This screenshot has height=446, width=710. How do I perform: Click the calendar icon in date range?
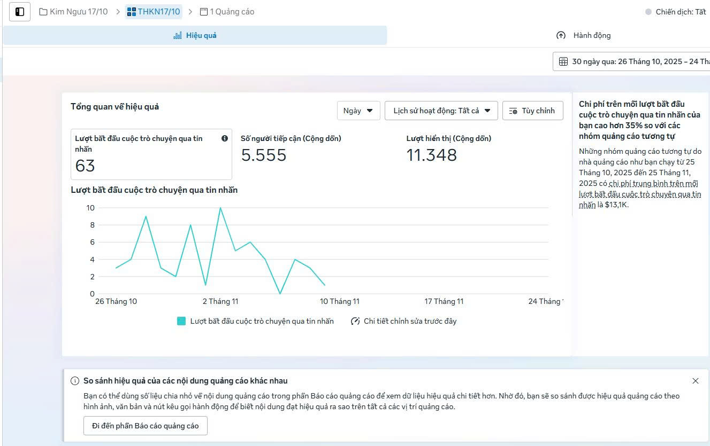[x=563, y=61]
